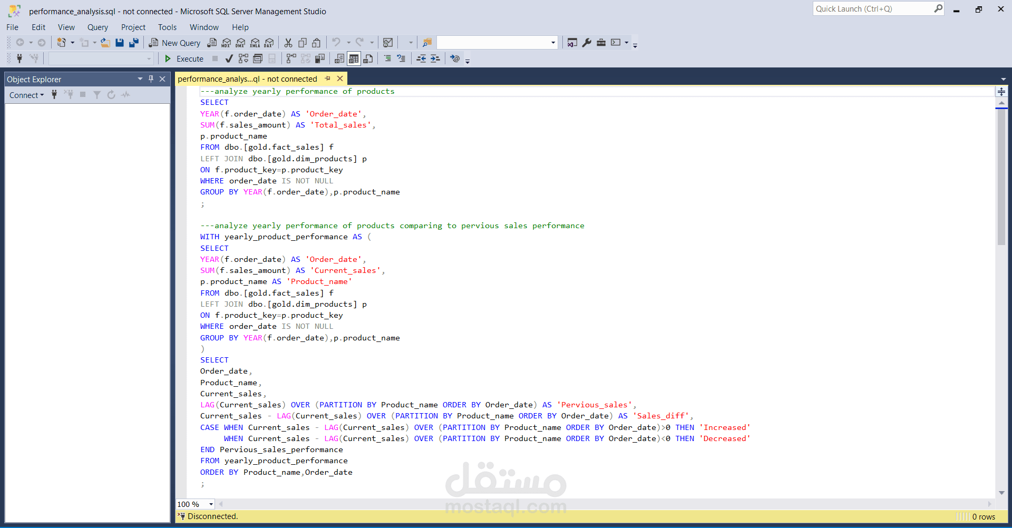Click the Open File folder icon
Image resolution: width=1012 pixels, height=528 pixels.
coord(105,43)
